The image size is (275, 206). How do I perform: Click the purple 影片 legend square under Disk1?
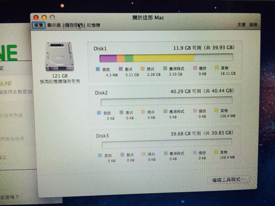click(120, 69)
